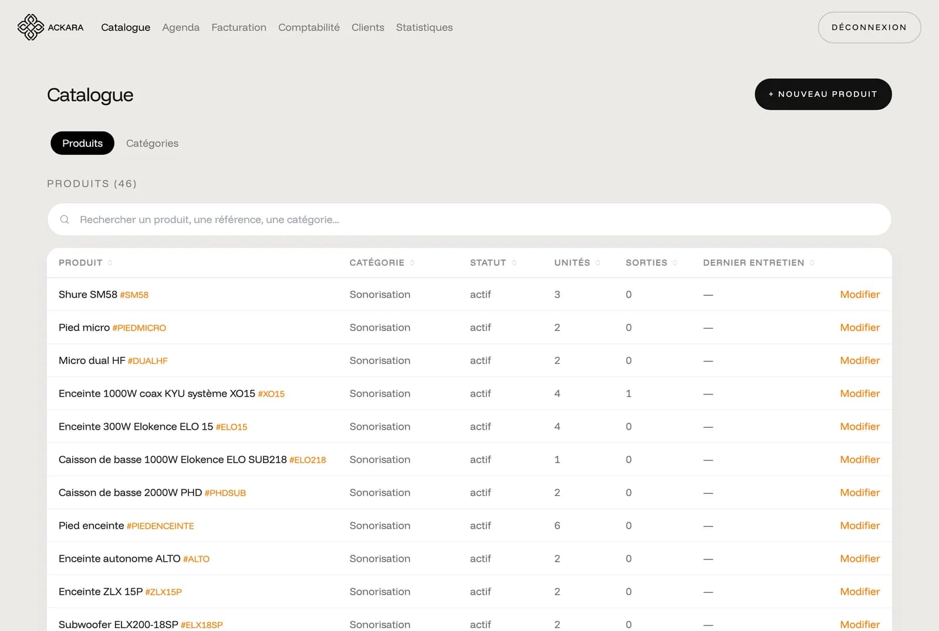Edit the Micro dual HF product
The height and width of the screenshot is (631, 939).
(x=860, y=360)
